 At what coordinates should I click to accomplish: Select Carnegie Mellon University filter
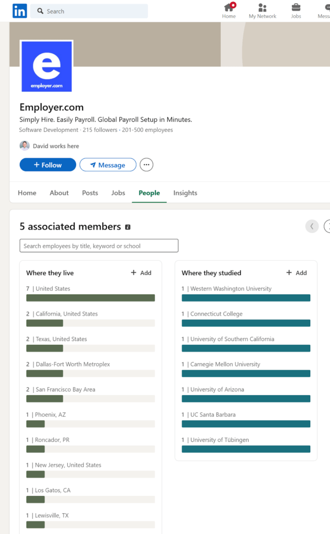pos(246,369)
